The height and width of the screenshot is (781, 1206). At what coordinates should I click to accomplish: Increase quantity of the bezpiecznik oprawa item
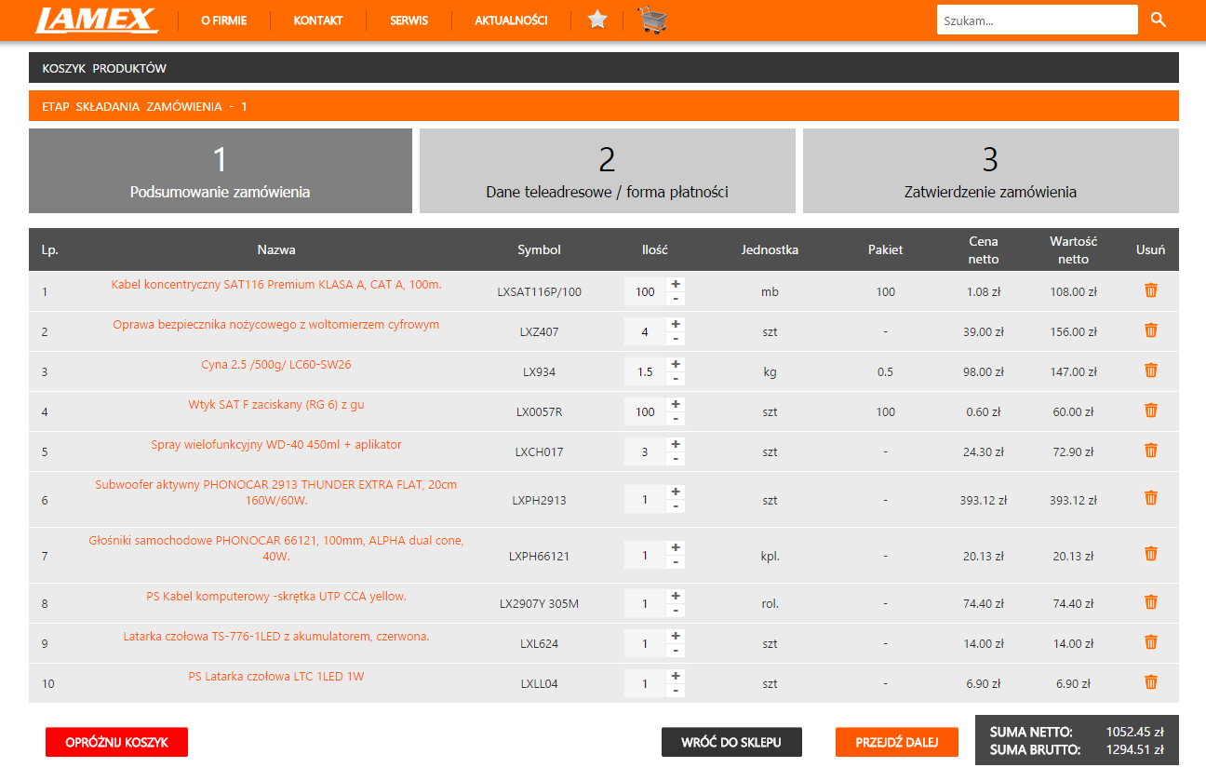click(676, 324)
